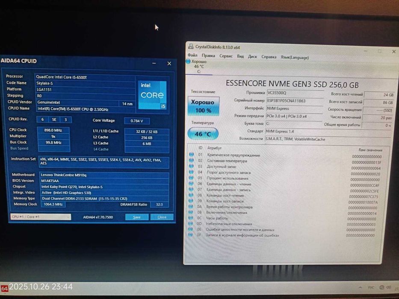Click the РУС language indicator in taskbar
Viewport: 399px width, 299px height.
371,287
